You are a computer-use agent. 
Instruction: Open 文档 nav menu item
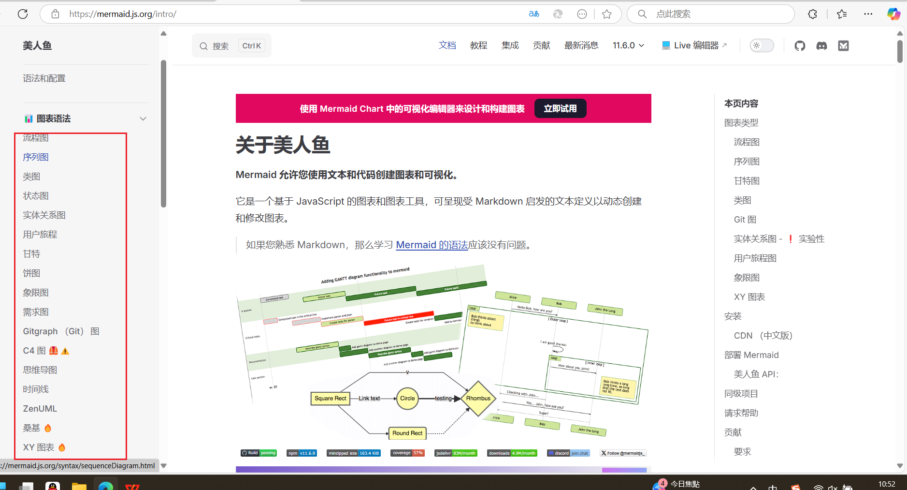click(x=447, y=45)
